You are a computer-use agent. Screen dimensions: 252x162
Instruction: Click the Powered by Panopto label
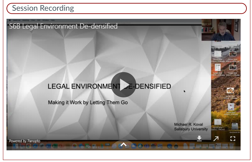point(25,141)
